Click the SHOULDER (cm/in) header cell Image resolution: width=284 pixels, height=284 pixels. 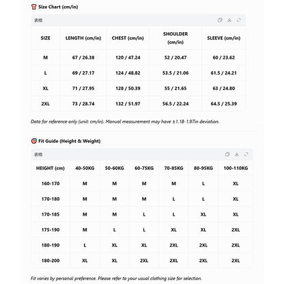[x=175, y=38]
